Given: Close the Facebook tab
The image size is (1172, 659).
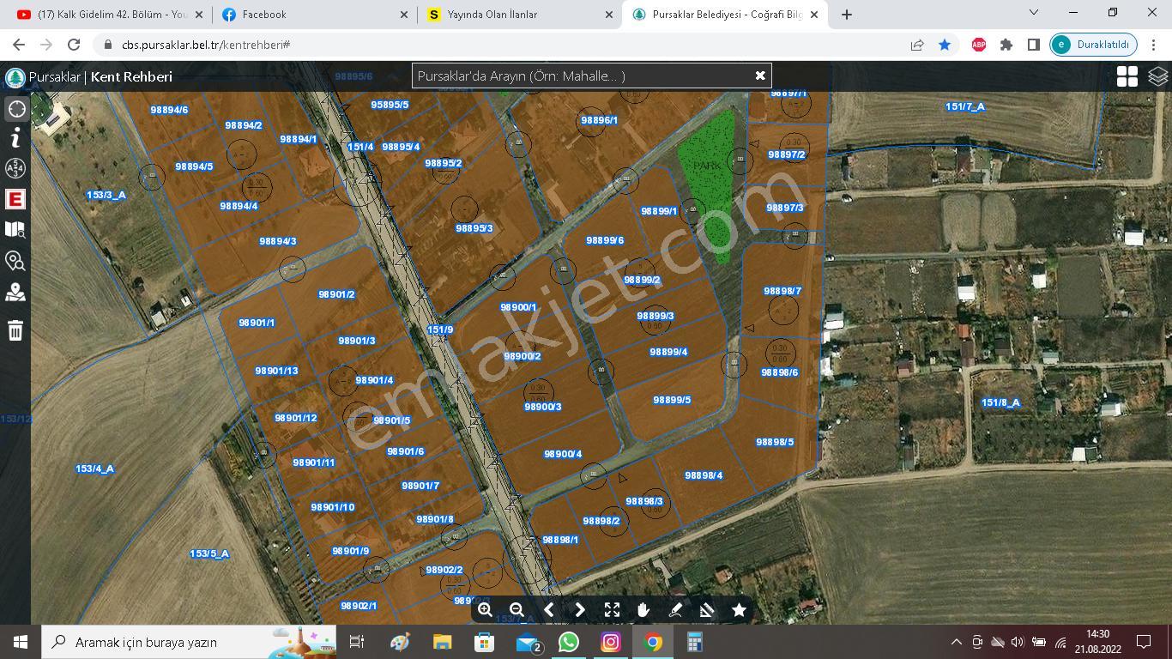Looking at the screenshot, I should (x=405, y=15).
